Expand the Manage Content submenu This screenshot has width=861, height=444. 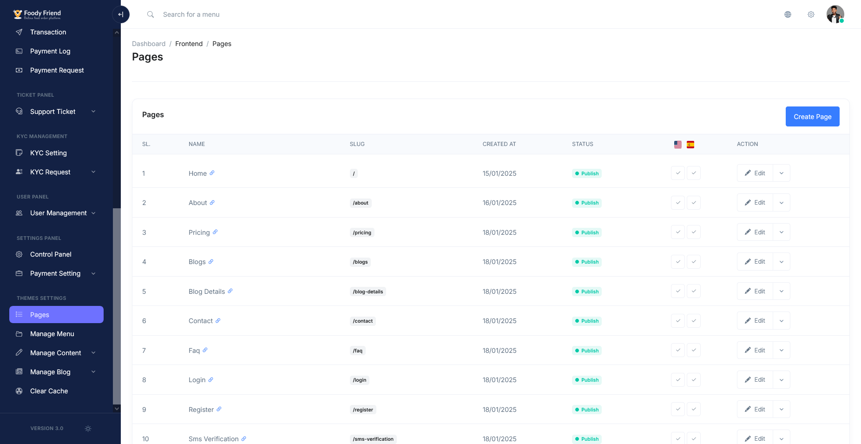[56, 353]
